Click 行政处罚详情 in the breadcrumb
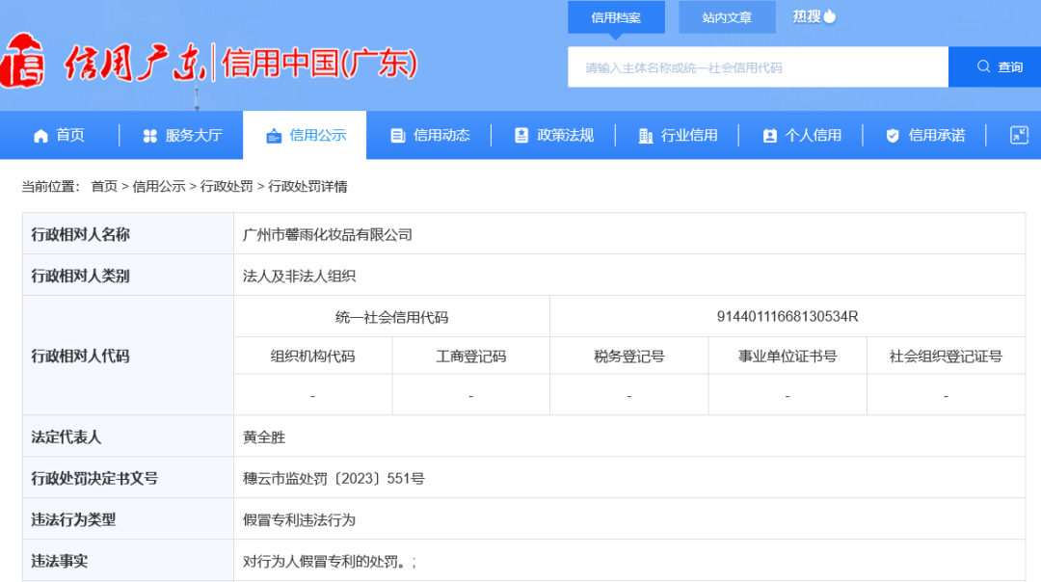Image resolution: width=1041 pixels, height=582 pixels. click(307, 187)
